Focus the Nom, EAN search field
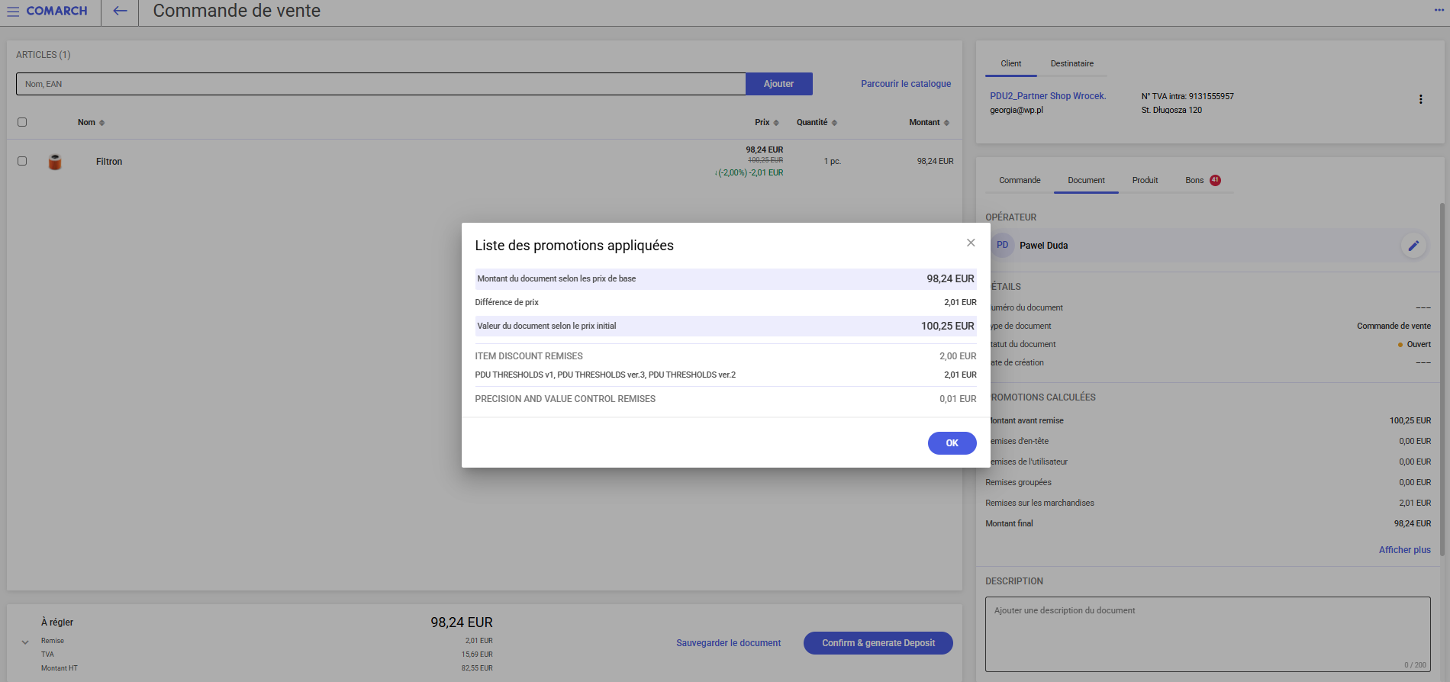Viewport: 1450px width, 682px height. tap(380, 84)
